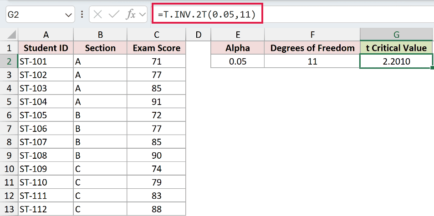Select the exam score 91 cell
The width and height of the screenshot is (434, 216).
(156, 102)
